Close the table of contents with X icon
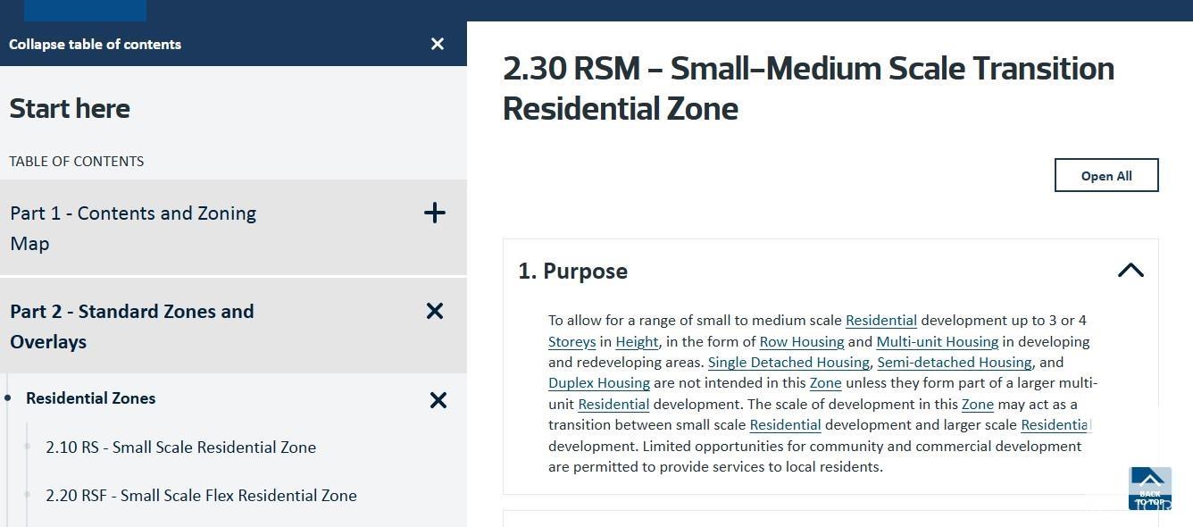This screenshot has width=1193, height=527. [x=438, y=44]
